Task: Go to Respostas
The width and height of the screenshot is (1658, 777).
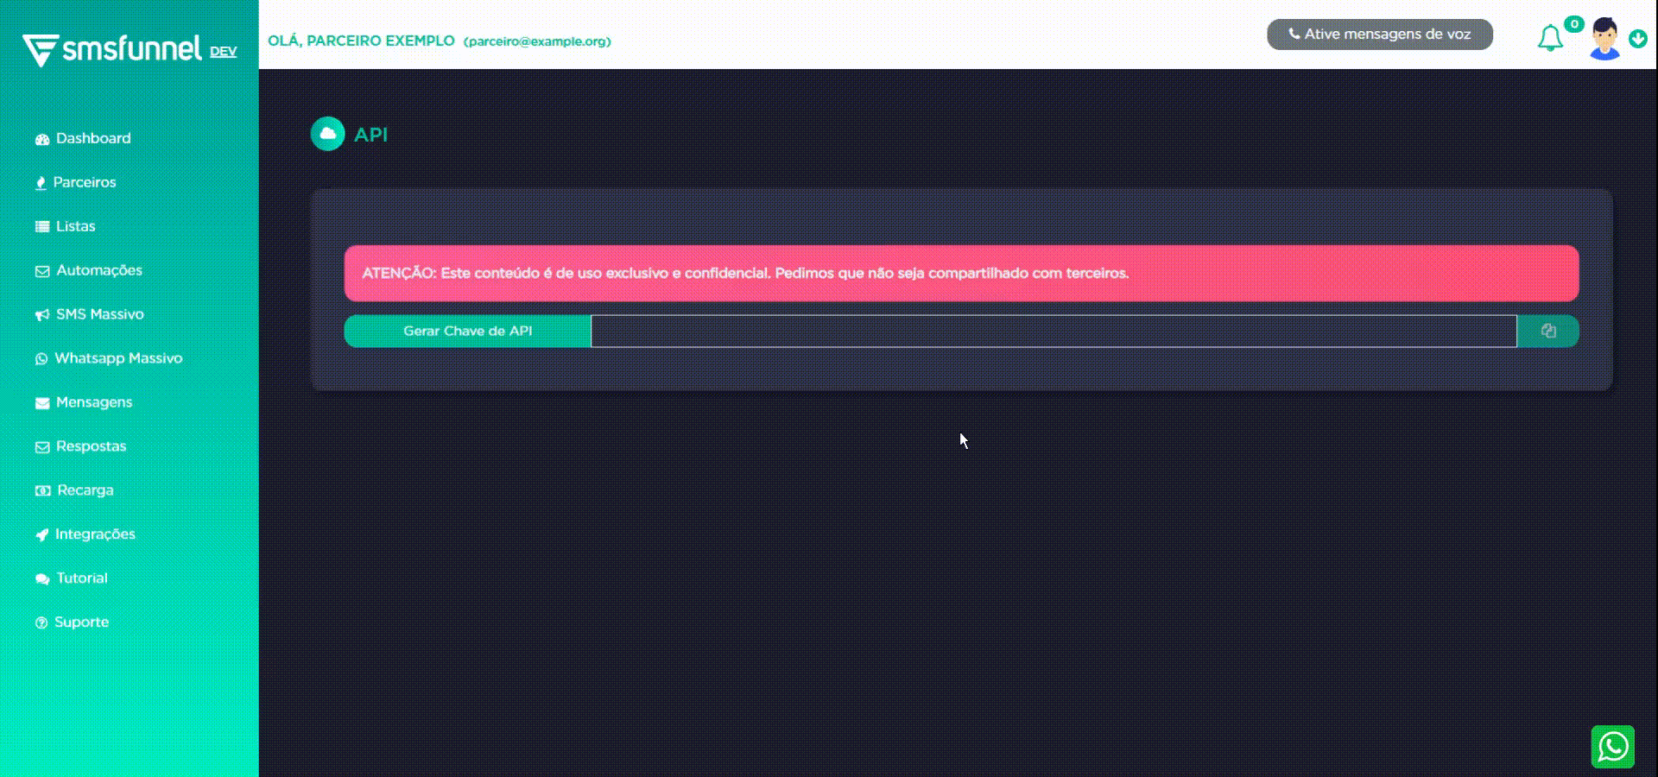Action: pyautogui.click(x=92, y=446)
